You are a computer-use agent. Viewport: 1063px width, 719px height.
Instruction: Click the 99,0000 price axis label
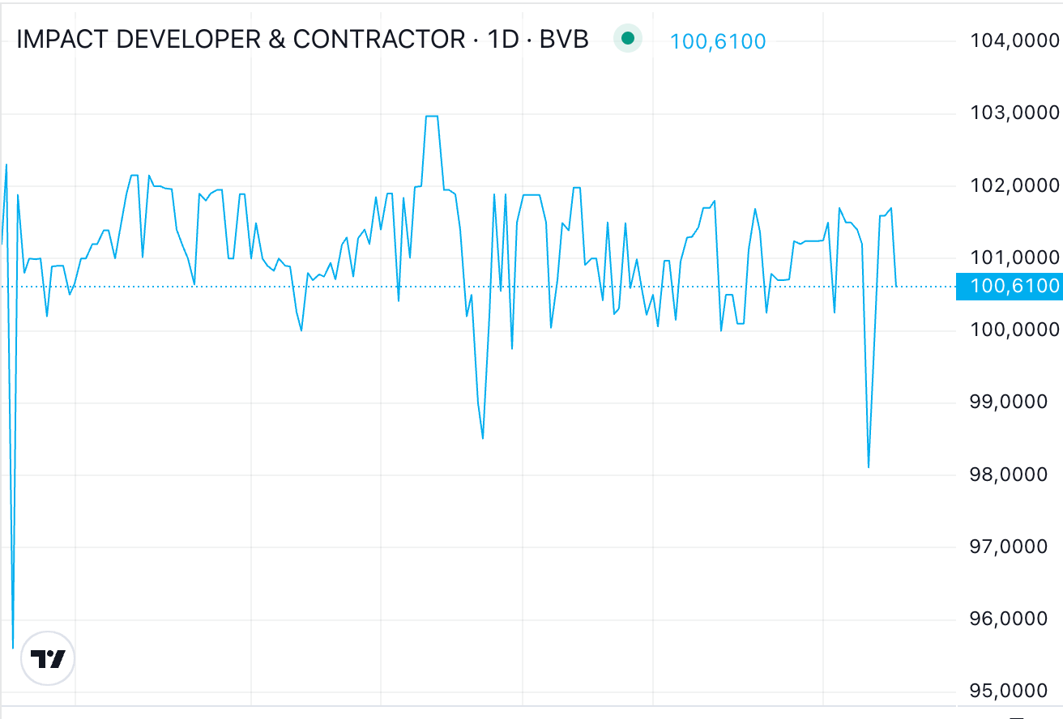pos(1014,402)
